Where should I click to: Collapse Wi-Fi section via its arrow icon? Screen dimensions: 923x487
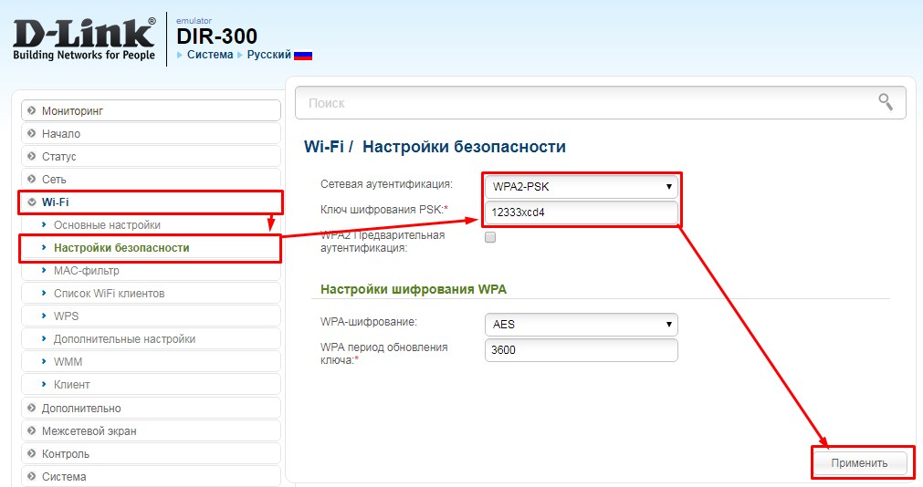pyautogui.click(x=32, y=202)
